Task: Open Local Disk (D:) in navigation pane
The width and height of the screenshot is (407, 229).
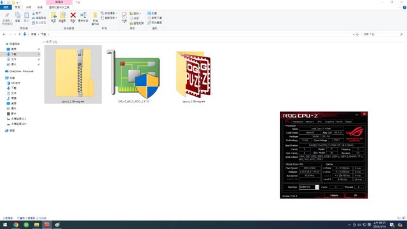Action: [x=17, y=124]
